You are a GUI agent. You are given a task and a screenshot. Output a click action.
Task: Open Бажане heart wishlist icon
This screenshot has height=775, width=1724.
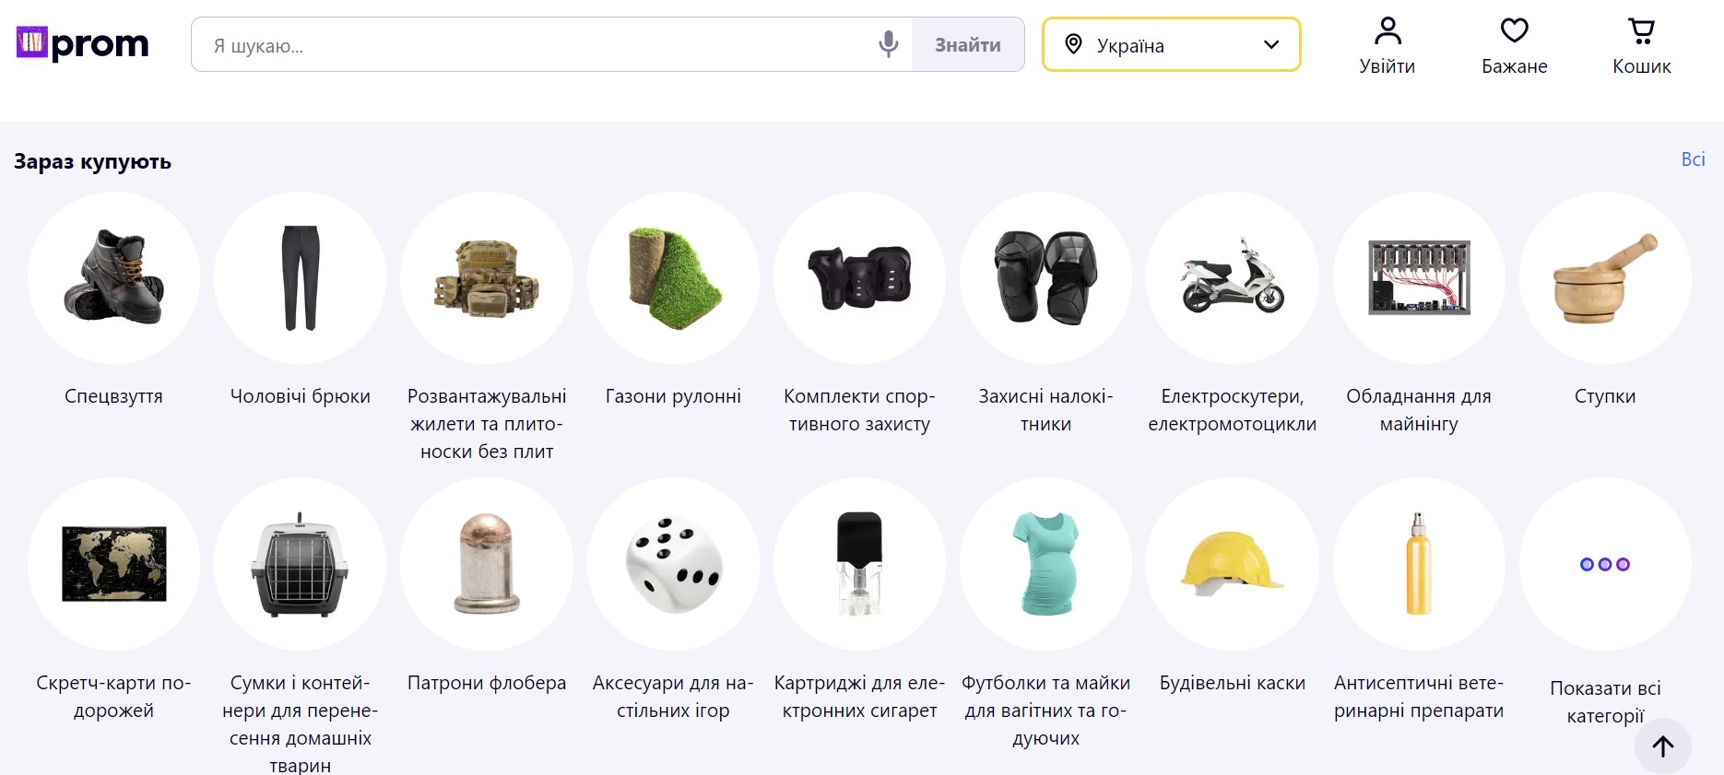pos(1515,30)
